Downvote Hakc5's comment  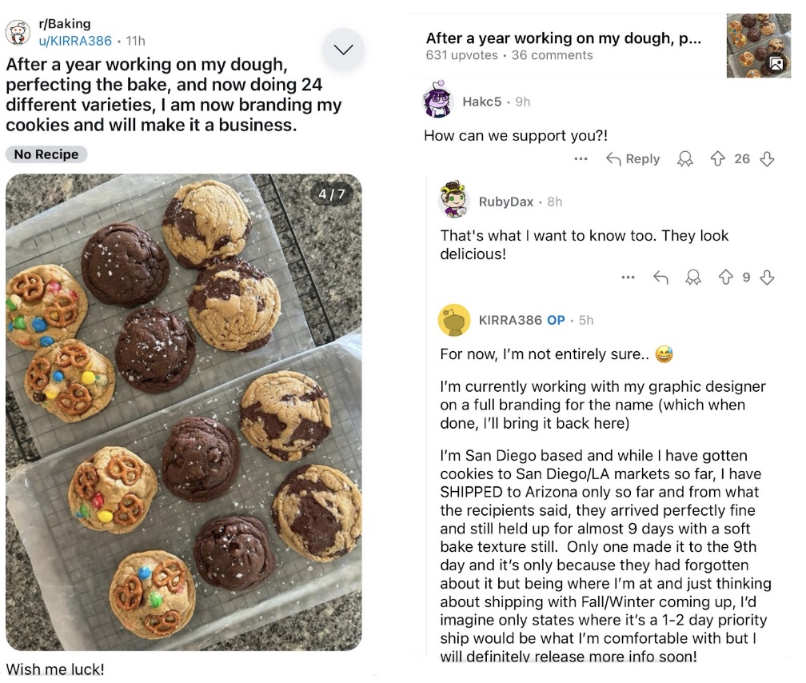[x=768, y=158]
